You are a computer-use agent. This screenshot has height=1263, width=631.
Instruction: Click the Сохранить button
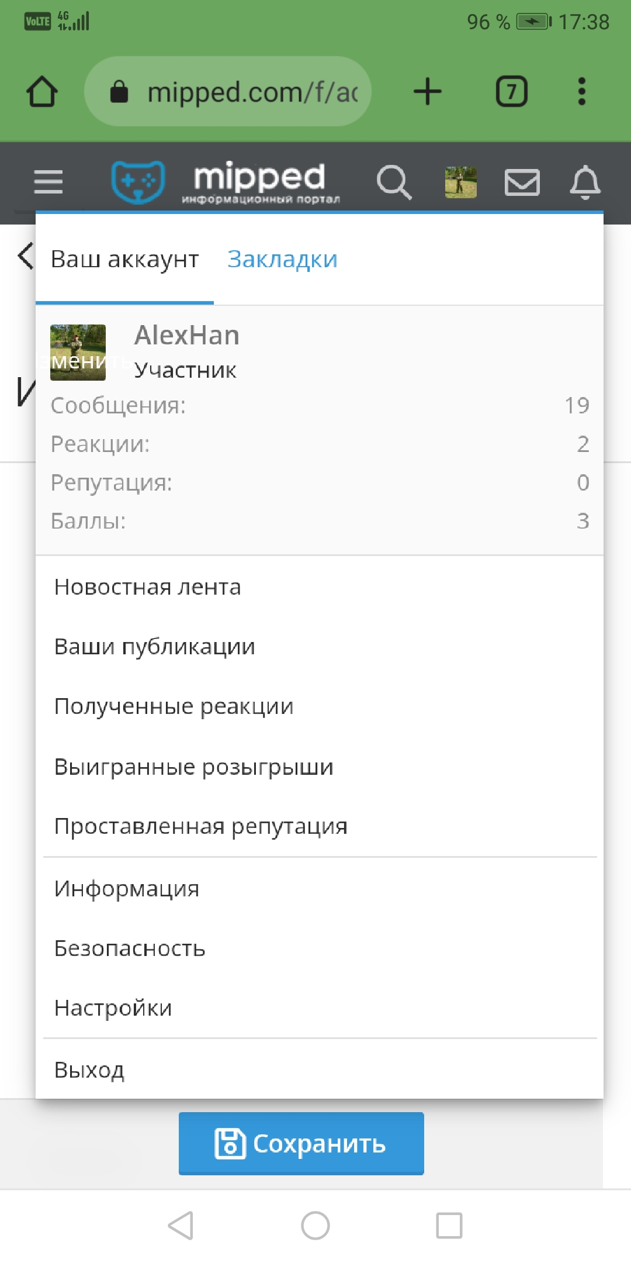pos(301,1143)
